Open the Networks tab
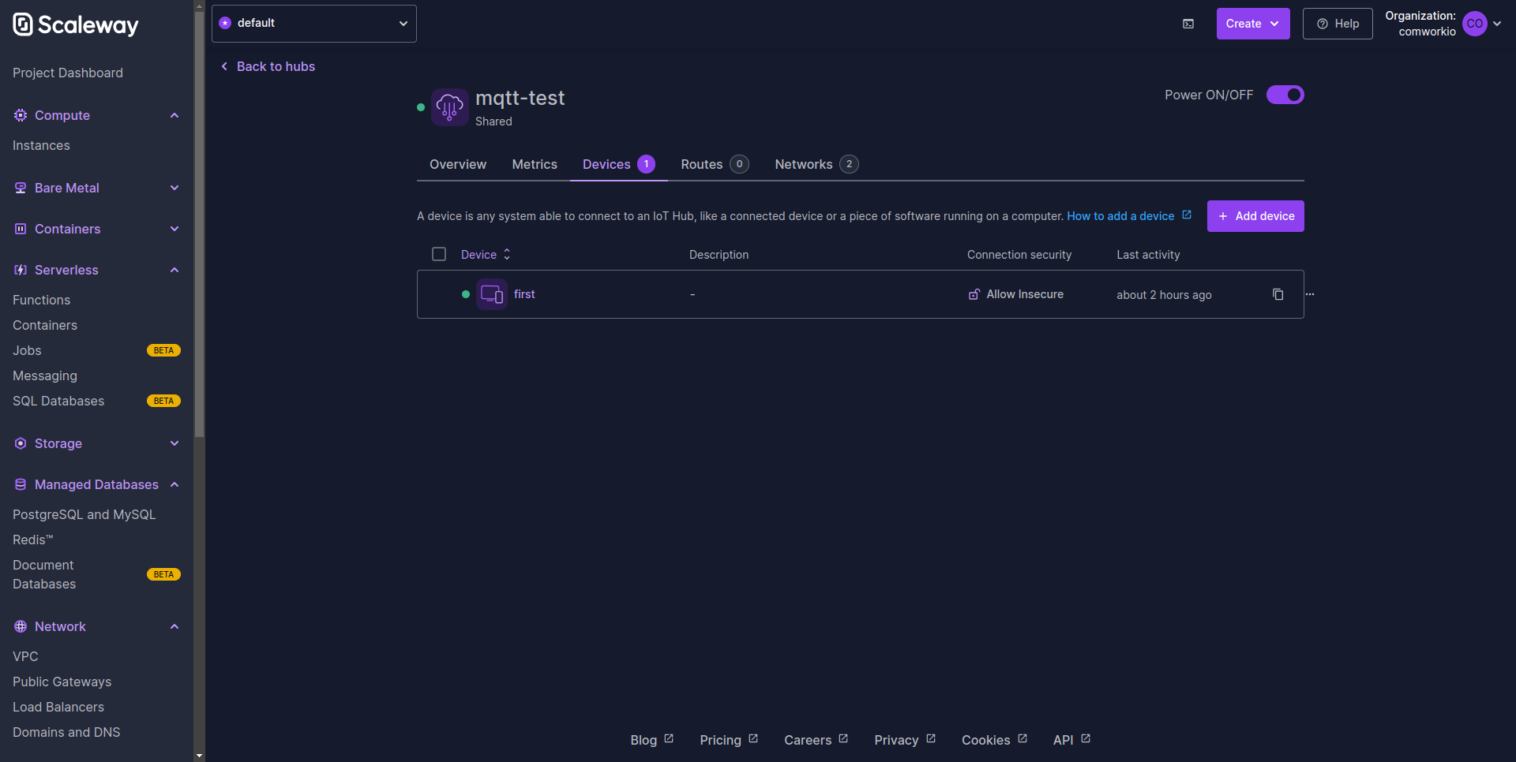This screenshot has width=1516, height=762. click(x=816, y=164)
